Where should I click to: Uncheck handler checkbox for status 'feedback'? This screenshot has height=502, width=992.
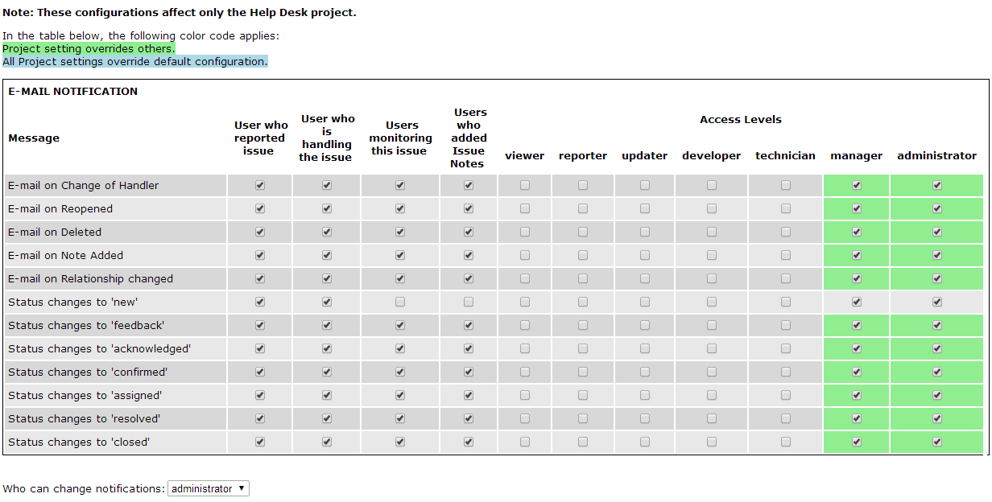click(x=327, y=325)
